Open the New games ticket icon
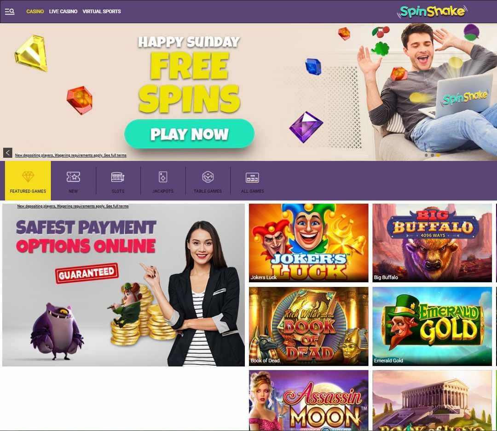This screenshot has height=431, width=497. (73, 177)
